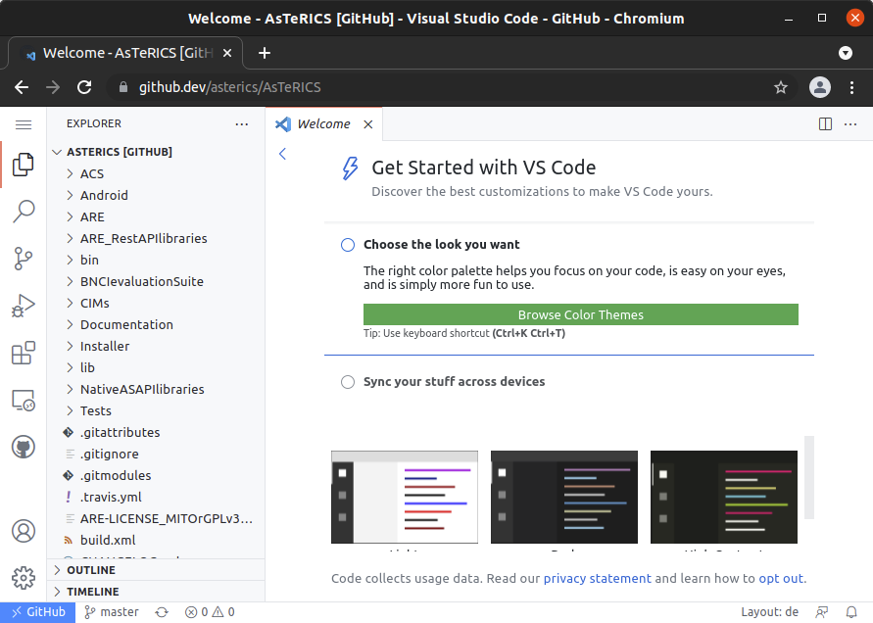Mark 'Choose the look you want' step done
873x623 pixels.
click(348, 245)
